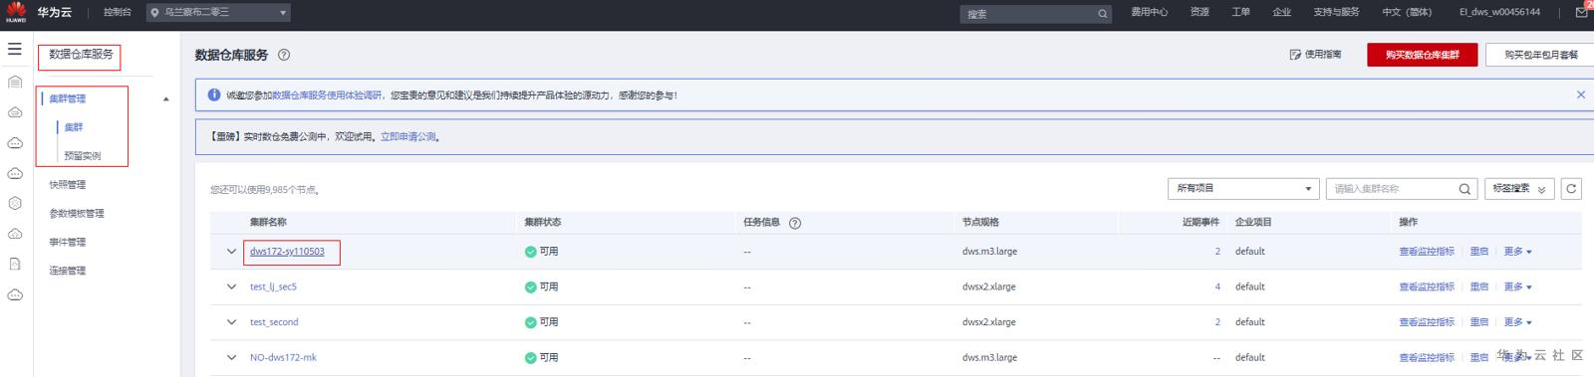Click the help icon next to 任务信息
This screenshot has height=377, width=1594.
795,223
